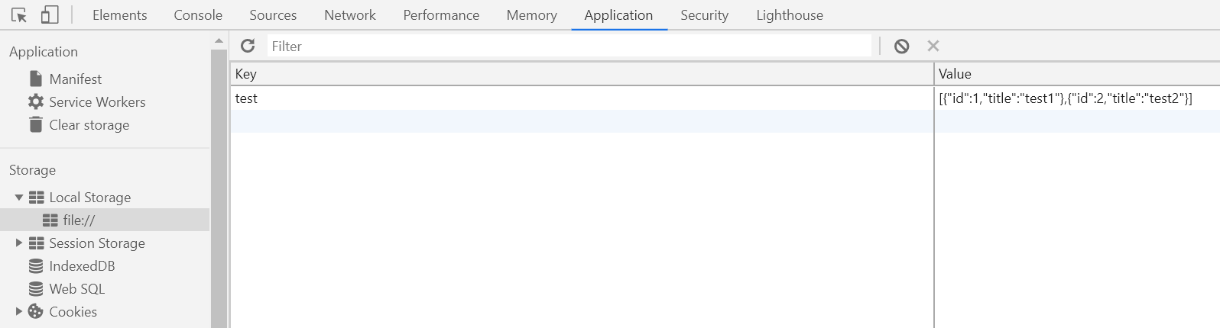The image size is (1220, 328).
Task: Collapse the Local Storage tree node
Action: [x=19, y=198]
